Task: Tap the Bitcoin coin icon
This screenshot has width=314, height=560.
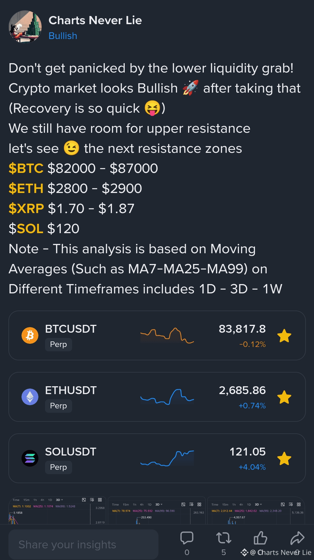Action: click(x=30, y=336)
